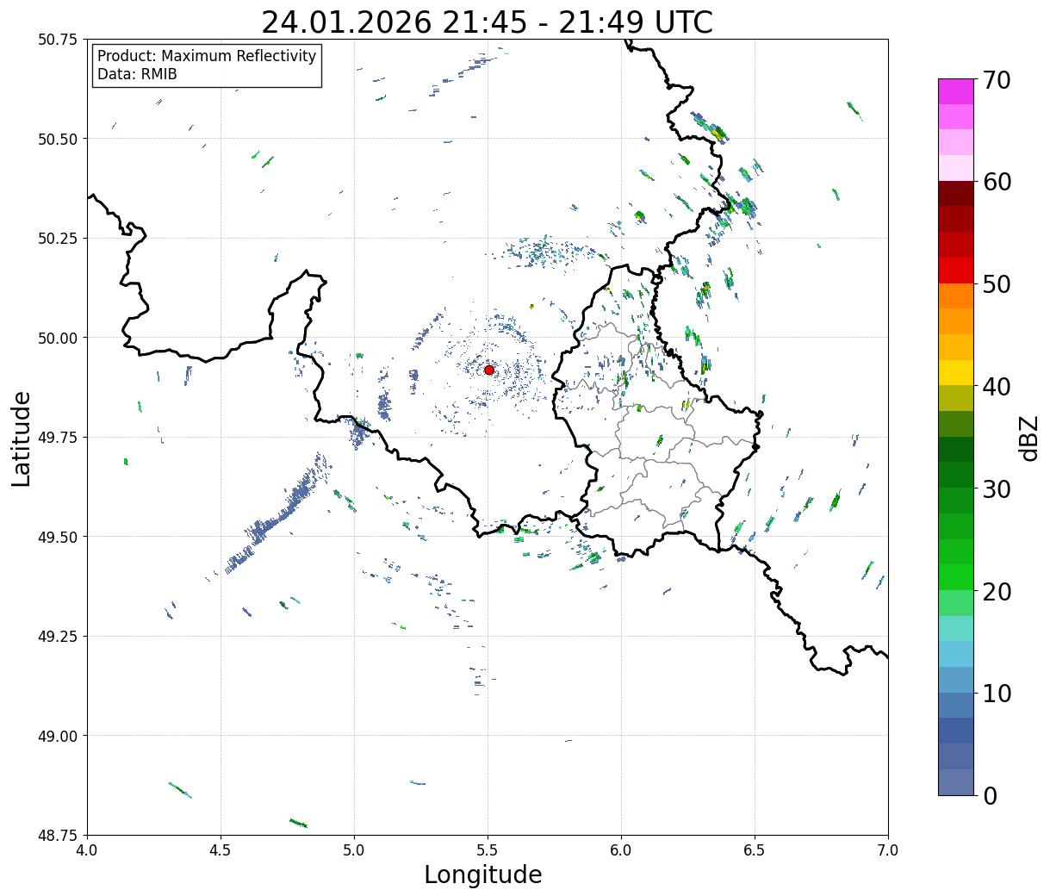Click latitude tick label 50.75

tap(58, 40)
